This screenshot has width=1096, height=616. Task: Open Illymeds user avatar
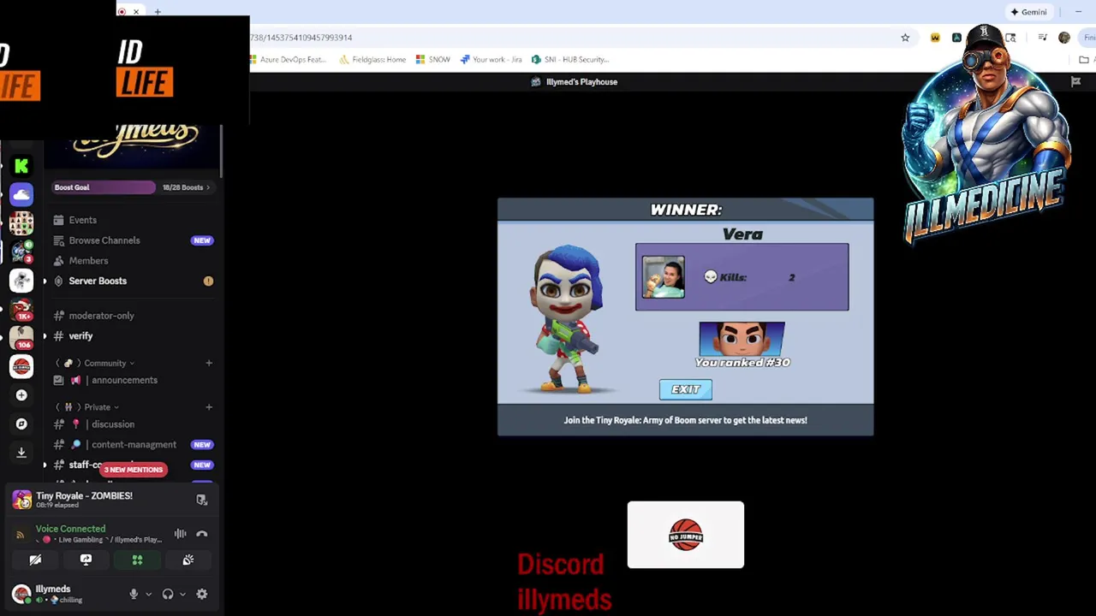(x=21, y=593)
